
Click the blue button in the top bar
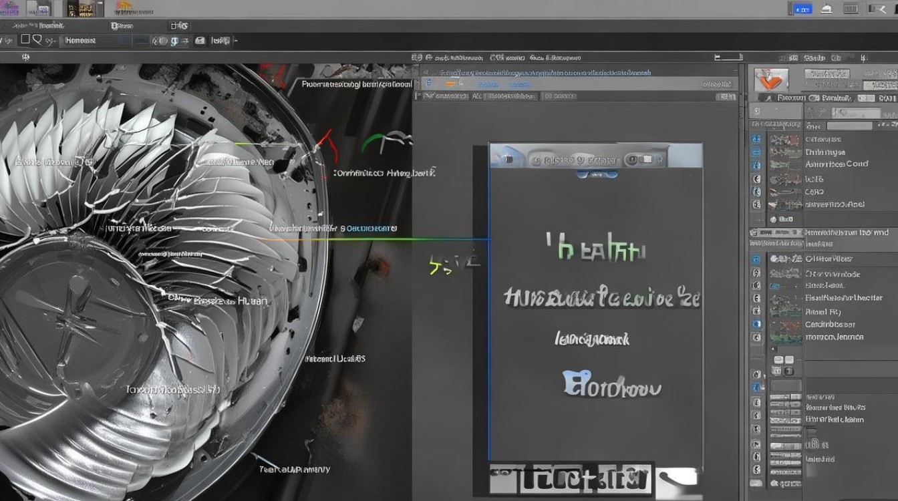(x=802, y=9)
